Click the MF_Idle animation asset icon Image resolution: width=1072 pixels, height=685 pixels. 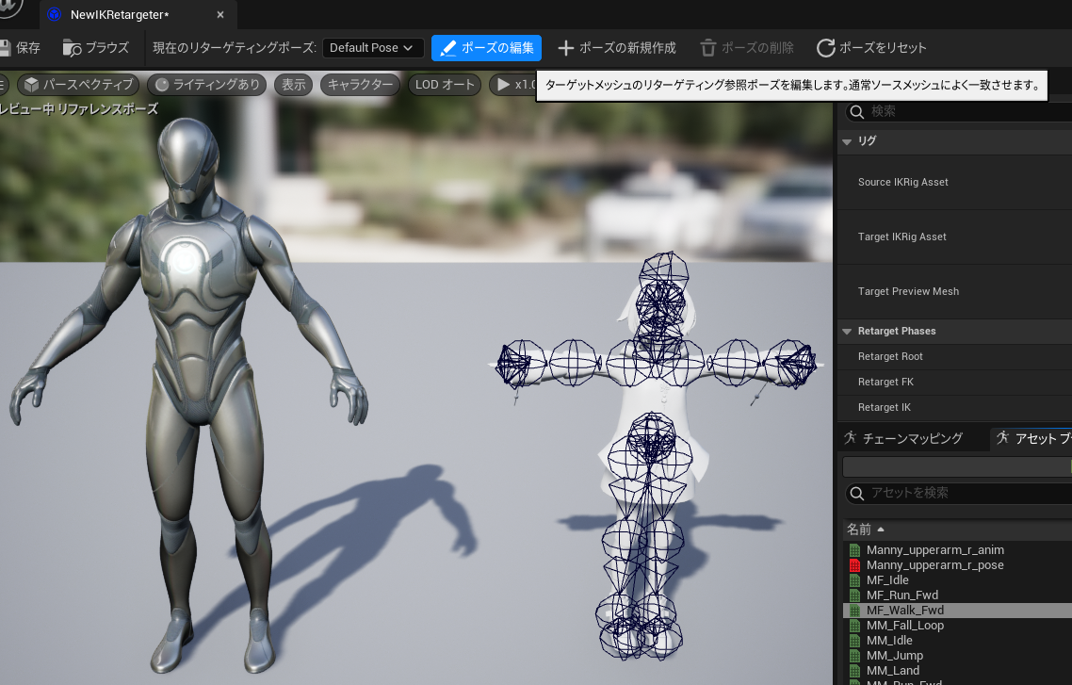[x=855, y=579]
